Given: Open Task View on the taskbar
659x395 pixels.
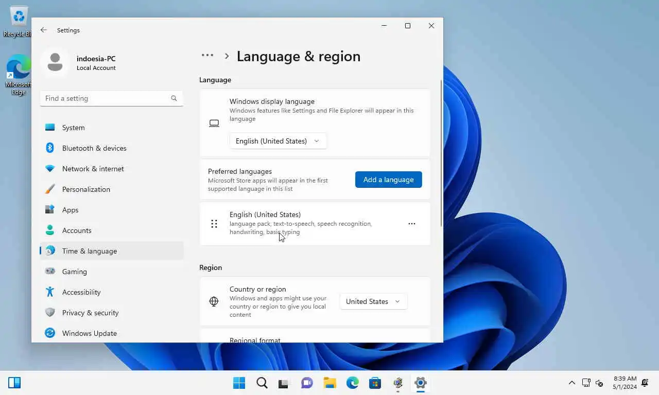Looking at the screenshot, I should (x=285, y=383).
